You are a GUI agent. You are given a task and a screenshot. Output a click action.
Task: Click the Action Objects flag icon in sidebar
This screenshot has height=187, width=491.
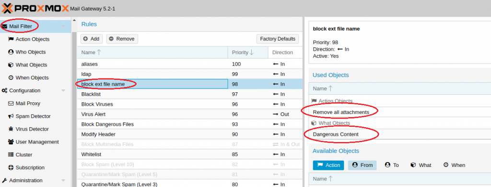(11, 39)
